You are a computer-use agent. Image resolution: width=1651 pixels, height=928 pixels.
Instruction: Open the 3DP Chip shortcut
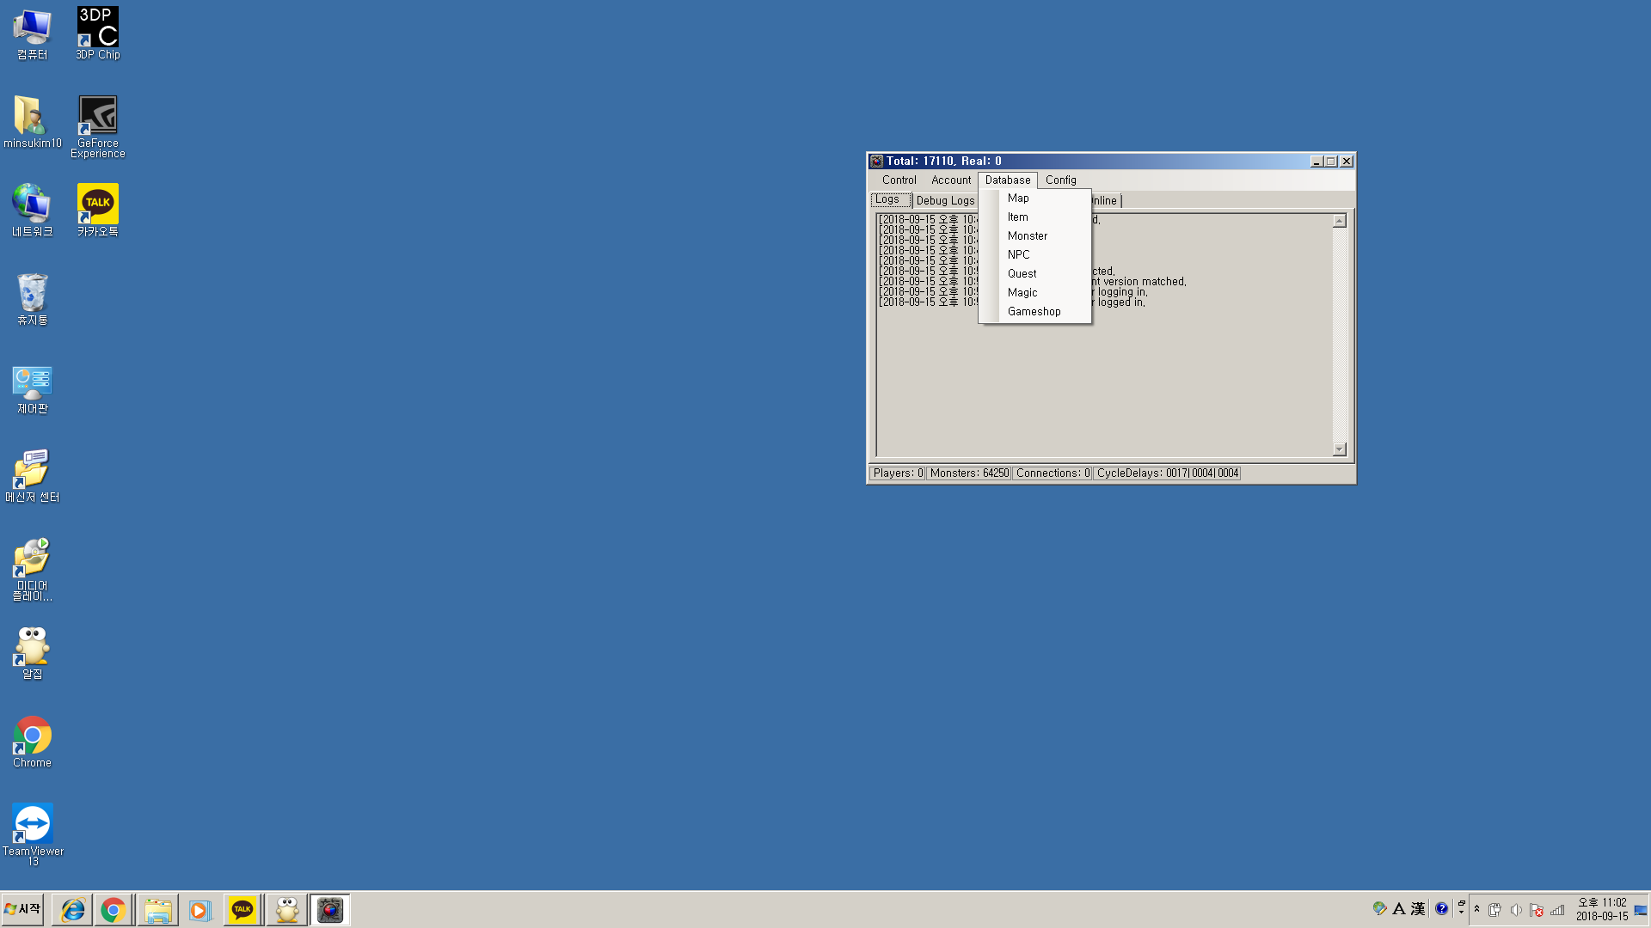coord(97,34)
